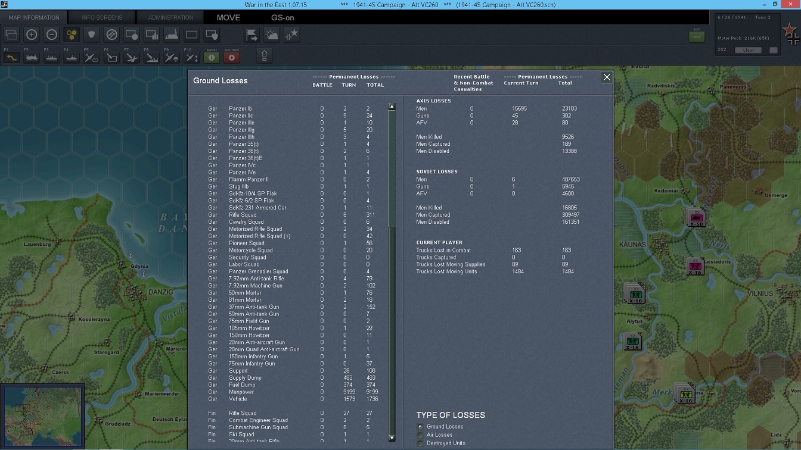The width and height of the screenshot is (801, 450).
Task: Open the Info Screens tab
Action: click(102, 17)
